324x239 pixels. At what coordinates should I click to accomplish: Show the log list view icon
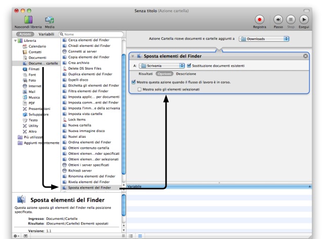point(131,236)
